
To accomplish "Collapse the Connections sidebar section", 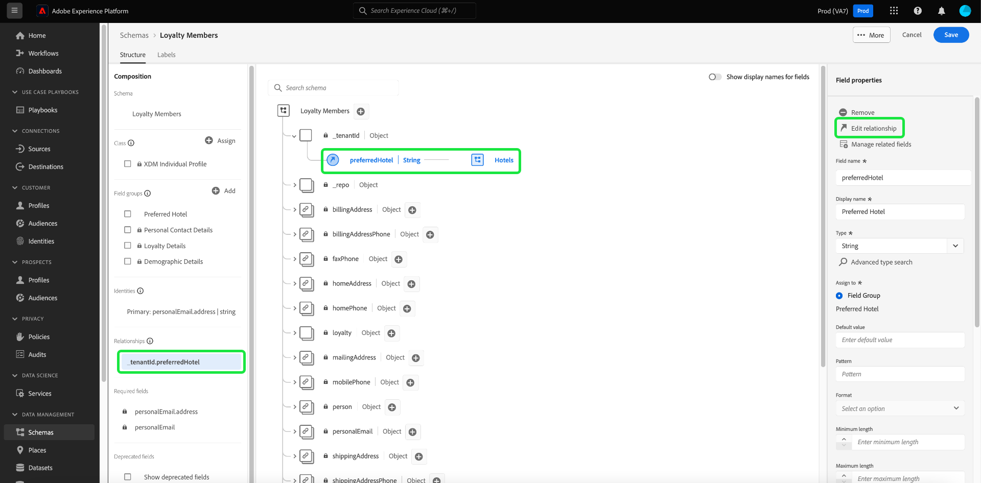I will [x=15, y=131].
